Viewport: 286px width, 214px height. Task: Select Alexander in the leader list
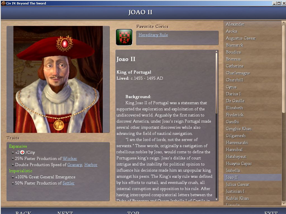pos(252,24)
